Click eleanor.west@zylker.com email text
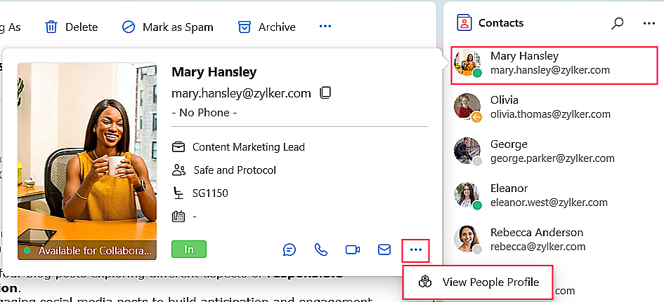The height and width of the screenshot is (302, 664). coord(549,203)
